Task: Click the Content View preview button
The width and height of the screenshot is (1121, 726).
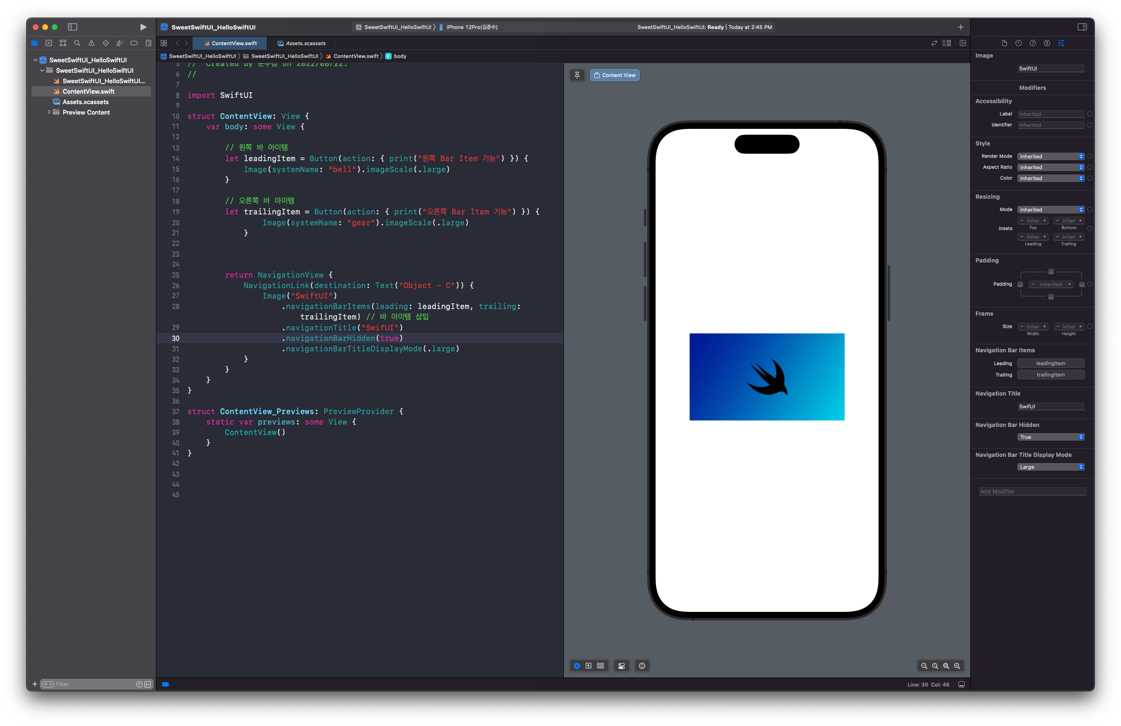Action: [615, 75]
